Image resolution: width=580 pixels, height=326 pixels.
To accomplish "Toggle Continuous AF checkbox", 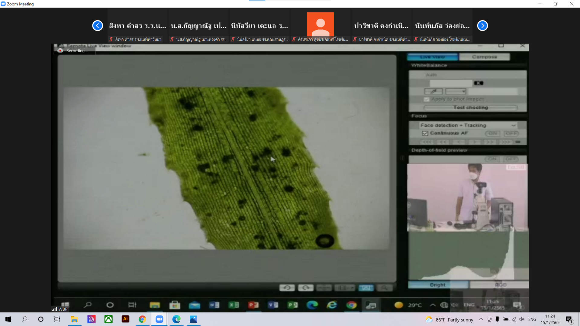I will pyautogui.click(x=425, y=133).
